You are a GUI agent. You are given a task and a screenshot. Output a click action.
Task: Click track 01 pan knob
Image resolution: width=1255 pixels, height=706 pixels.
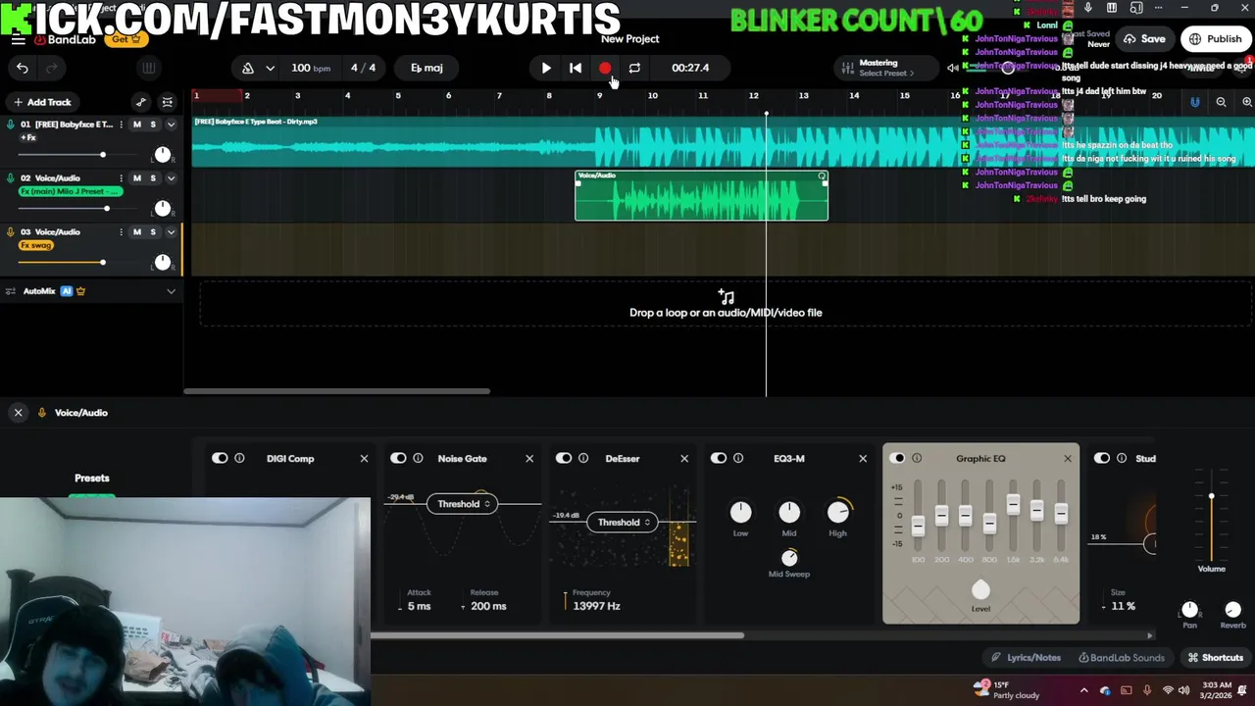(163, 155)
